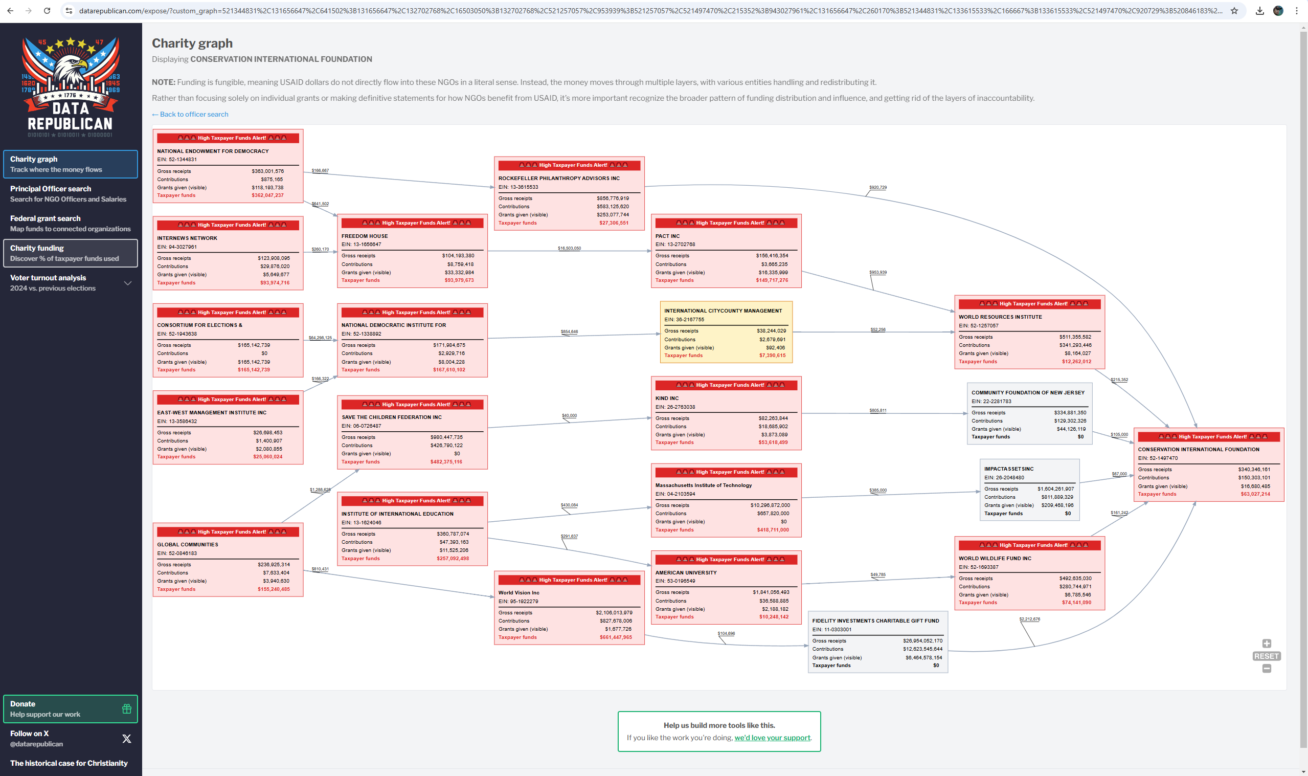Click the X logo beside Follow on X

(126, 739)
